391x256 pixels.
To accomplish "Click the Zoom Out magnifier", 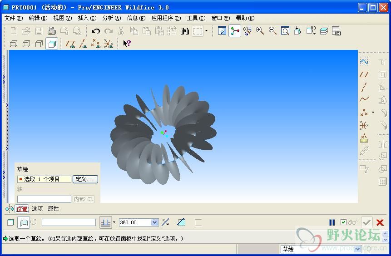I will pos(272,31).
